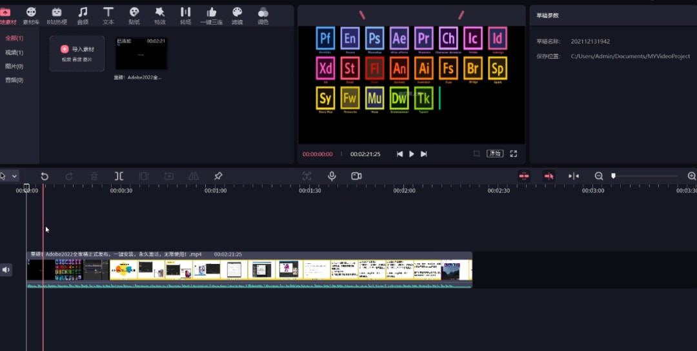The width and height of the screenshot is (697, 351).
Task: Filter media by 全部(1)
Action: point(14,38)
